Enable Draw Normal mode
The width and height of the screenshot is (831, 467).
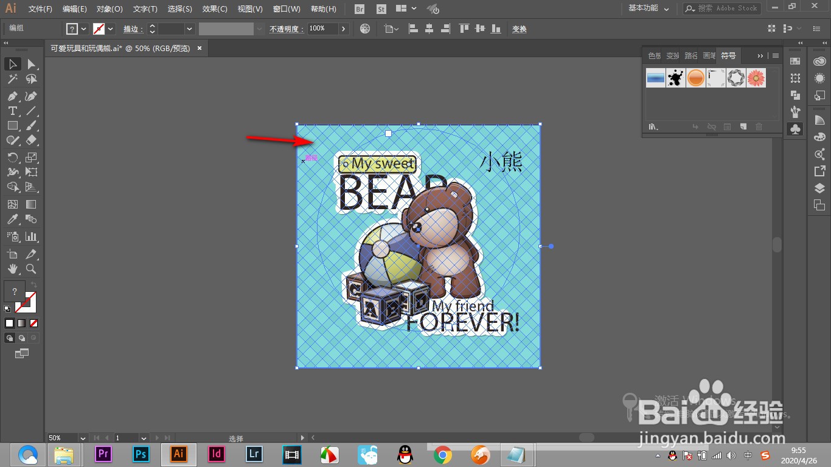10,337
